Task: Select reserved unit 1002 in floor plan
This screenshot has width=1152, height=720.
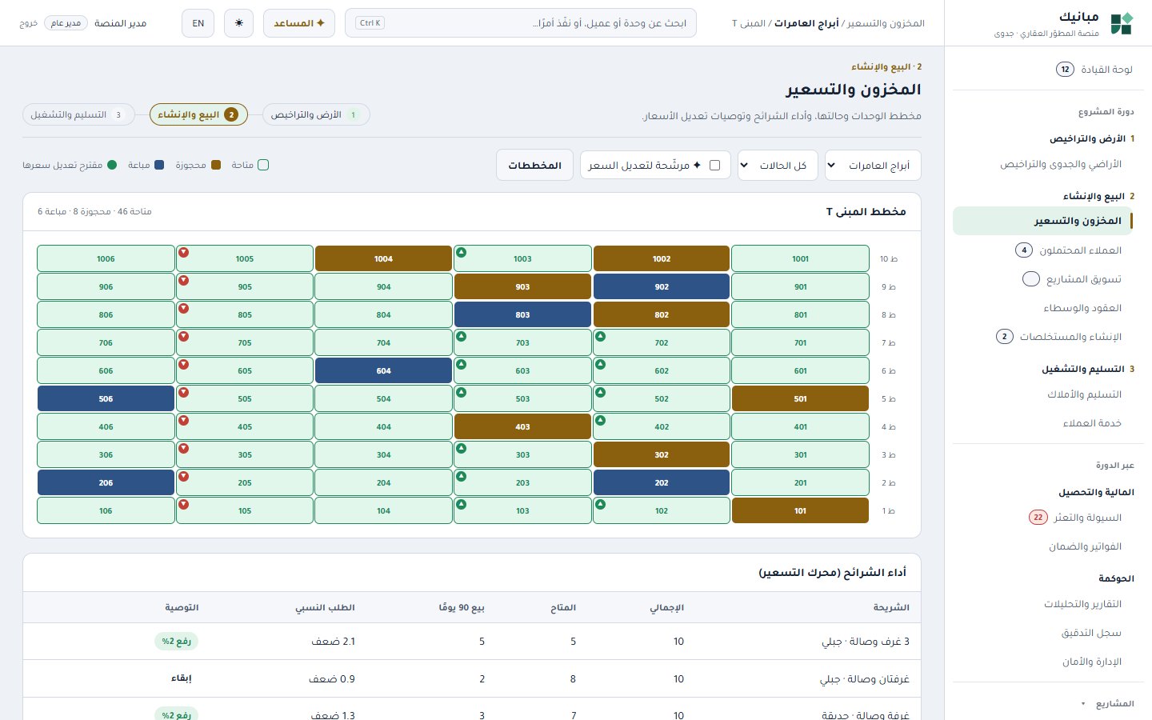Action: click(662, 258)
